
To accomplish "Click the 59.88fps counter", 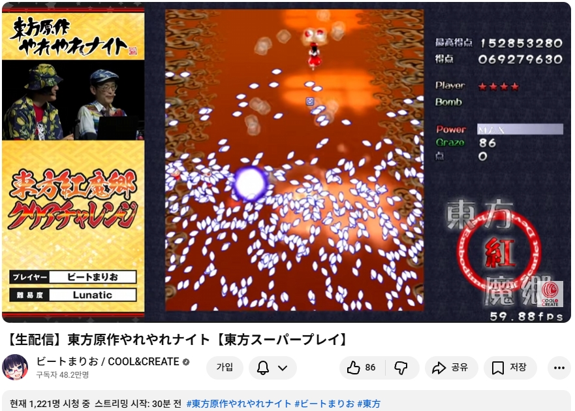I will click(526, 316).
